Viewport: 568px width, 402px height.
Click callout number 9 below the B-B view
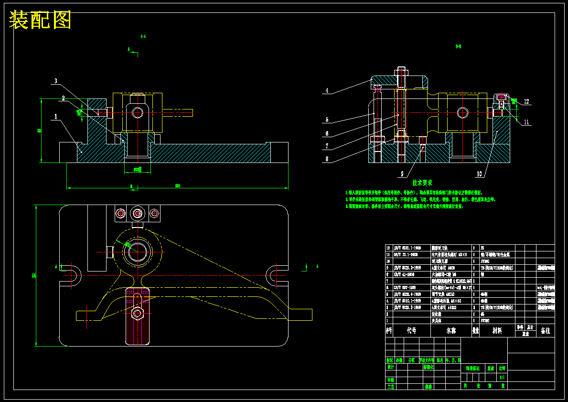(402, 174)
